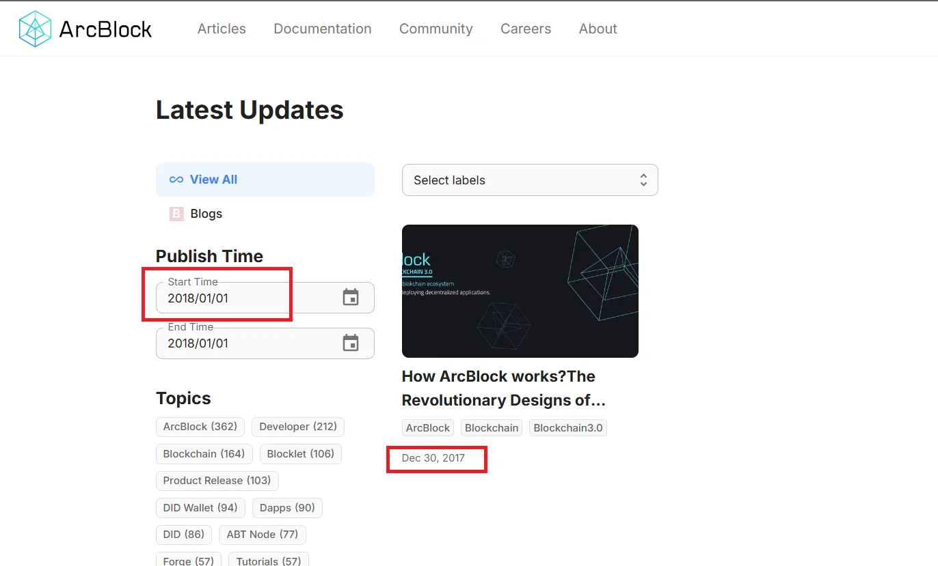Filter by DID (86) topic
This screenshot has width=938, height=566.
tap(184, 535)
